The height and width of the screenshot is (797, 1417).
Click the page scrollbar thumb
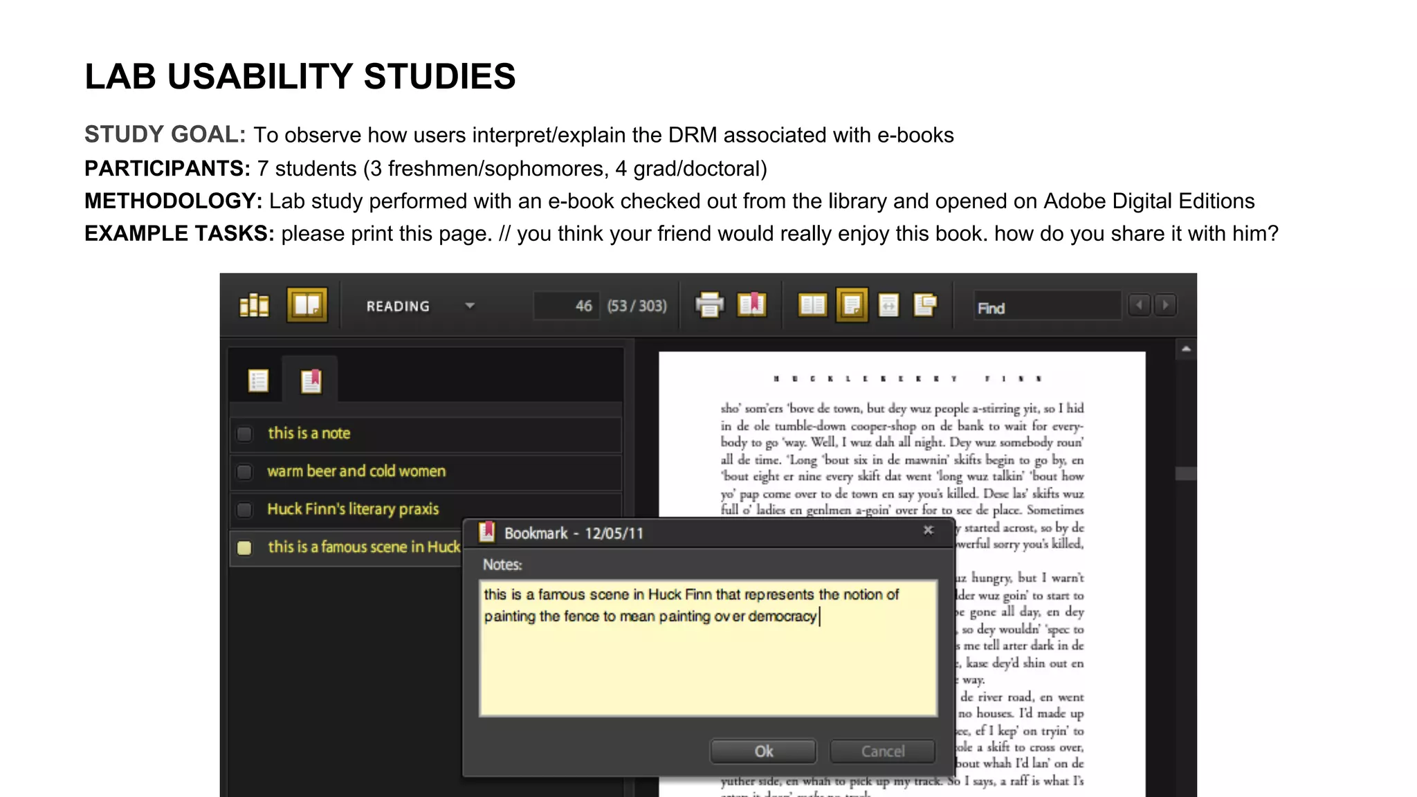tap(1186, 473)
